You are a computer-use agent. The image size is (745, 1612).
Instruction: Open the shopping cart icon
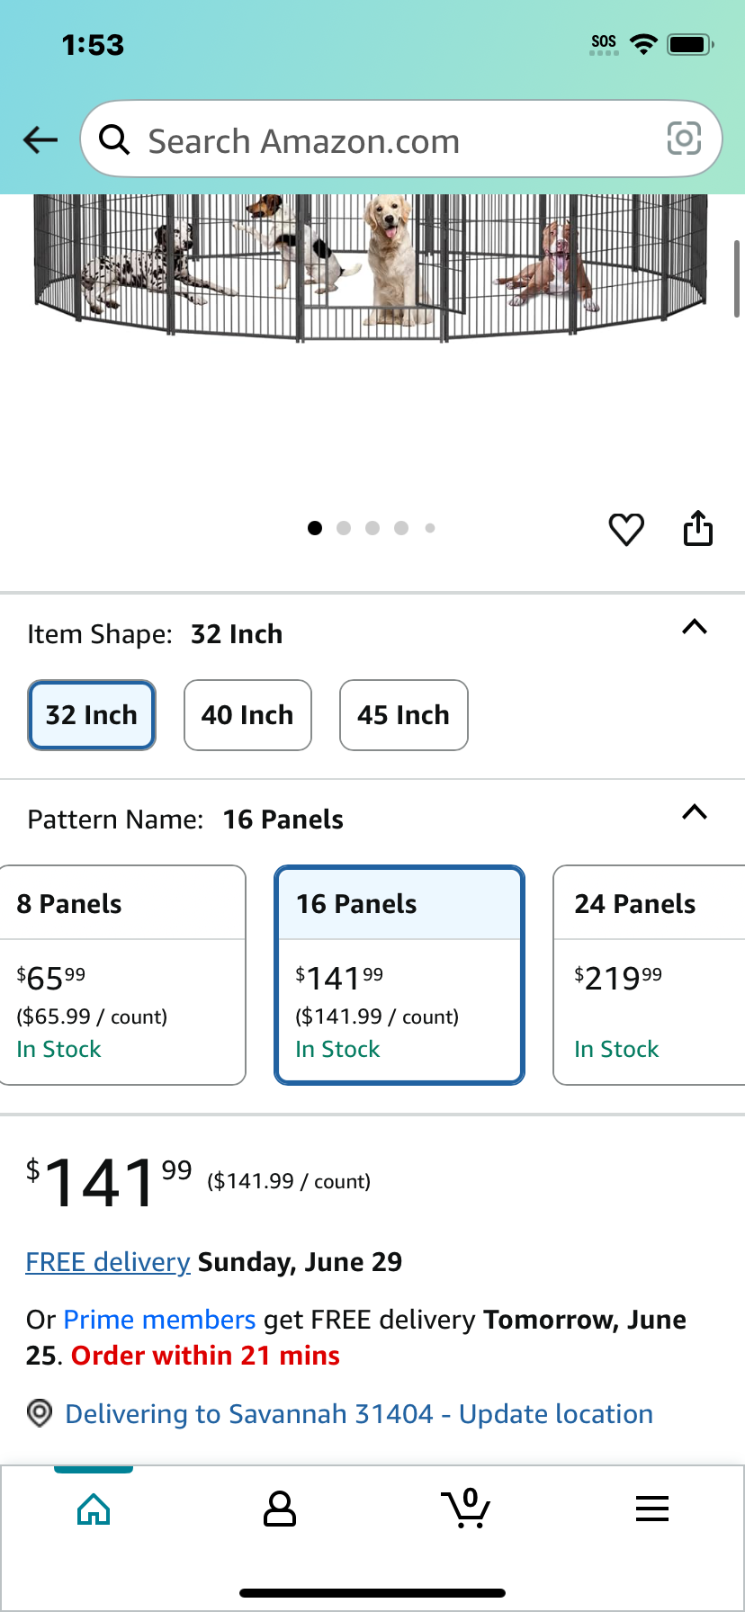coord(466,1508)
